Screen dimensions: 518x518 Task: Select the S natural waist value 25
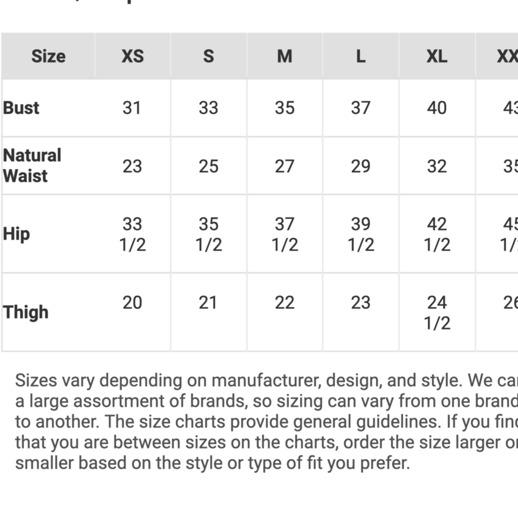tap(208, 166)
